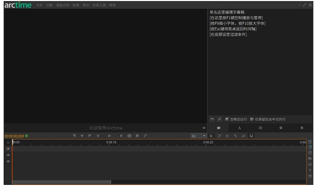
Task: Open the 功能 menu
Action: (49, 5)
